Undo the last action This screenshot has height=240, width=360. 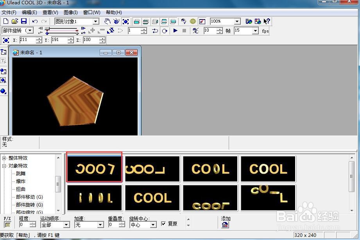coord(35,21)
